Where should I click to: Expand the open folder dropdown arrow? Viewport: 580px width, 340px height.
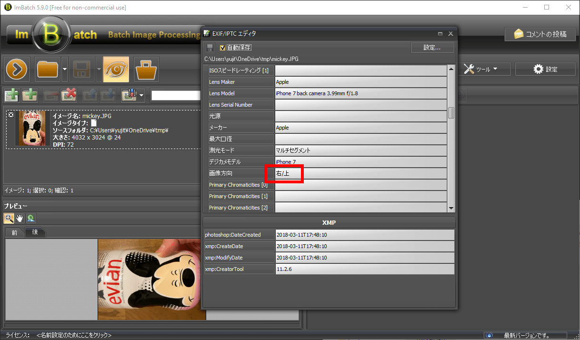(65, 70)
